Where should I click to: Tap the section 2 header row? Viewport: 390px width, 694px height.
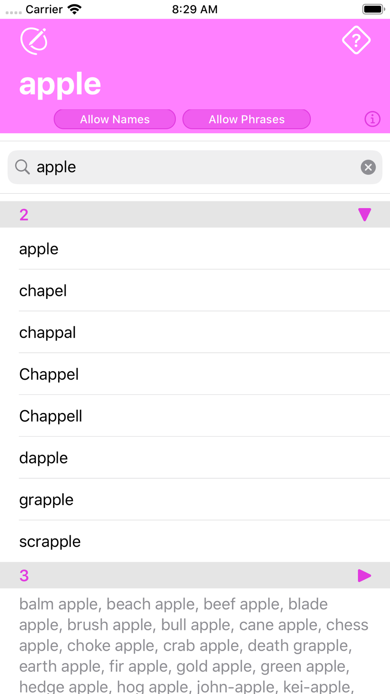(x=195, y=215)
